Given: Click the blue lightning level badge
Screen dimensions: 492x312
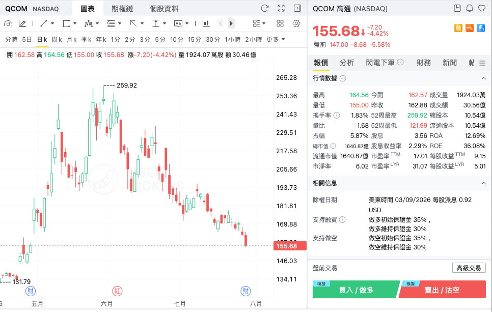Looking at the screenshot, I should point(481,28).
